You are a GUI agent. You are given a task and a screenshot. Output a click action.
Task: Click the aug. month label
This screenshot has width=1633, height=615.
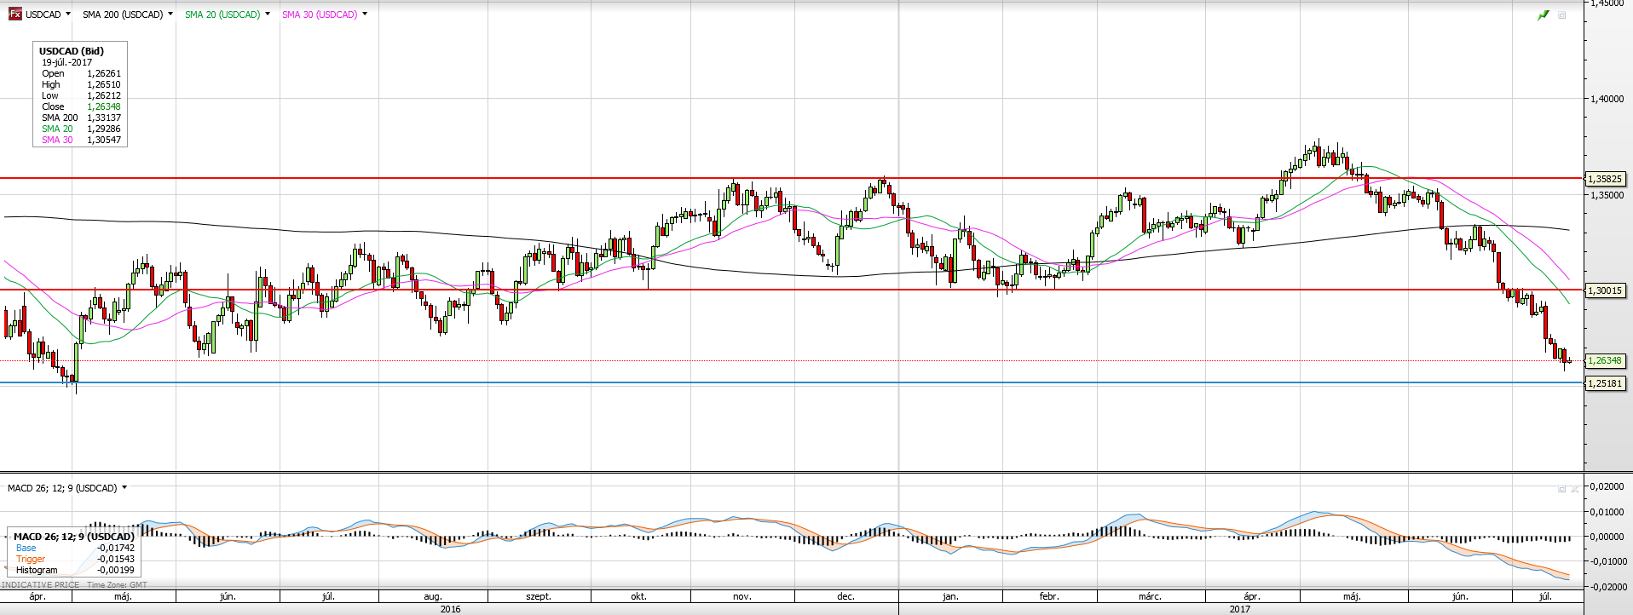[433, 596]
